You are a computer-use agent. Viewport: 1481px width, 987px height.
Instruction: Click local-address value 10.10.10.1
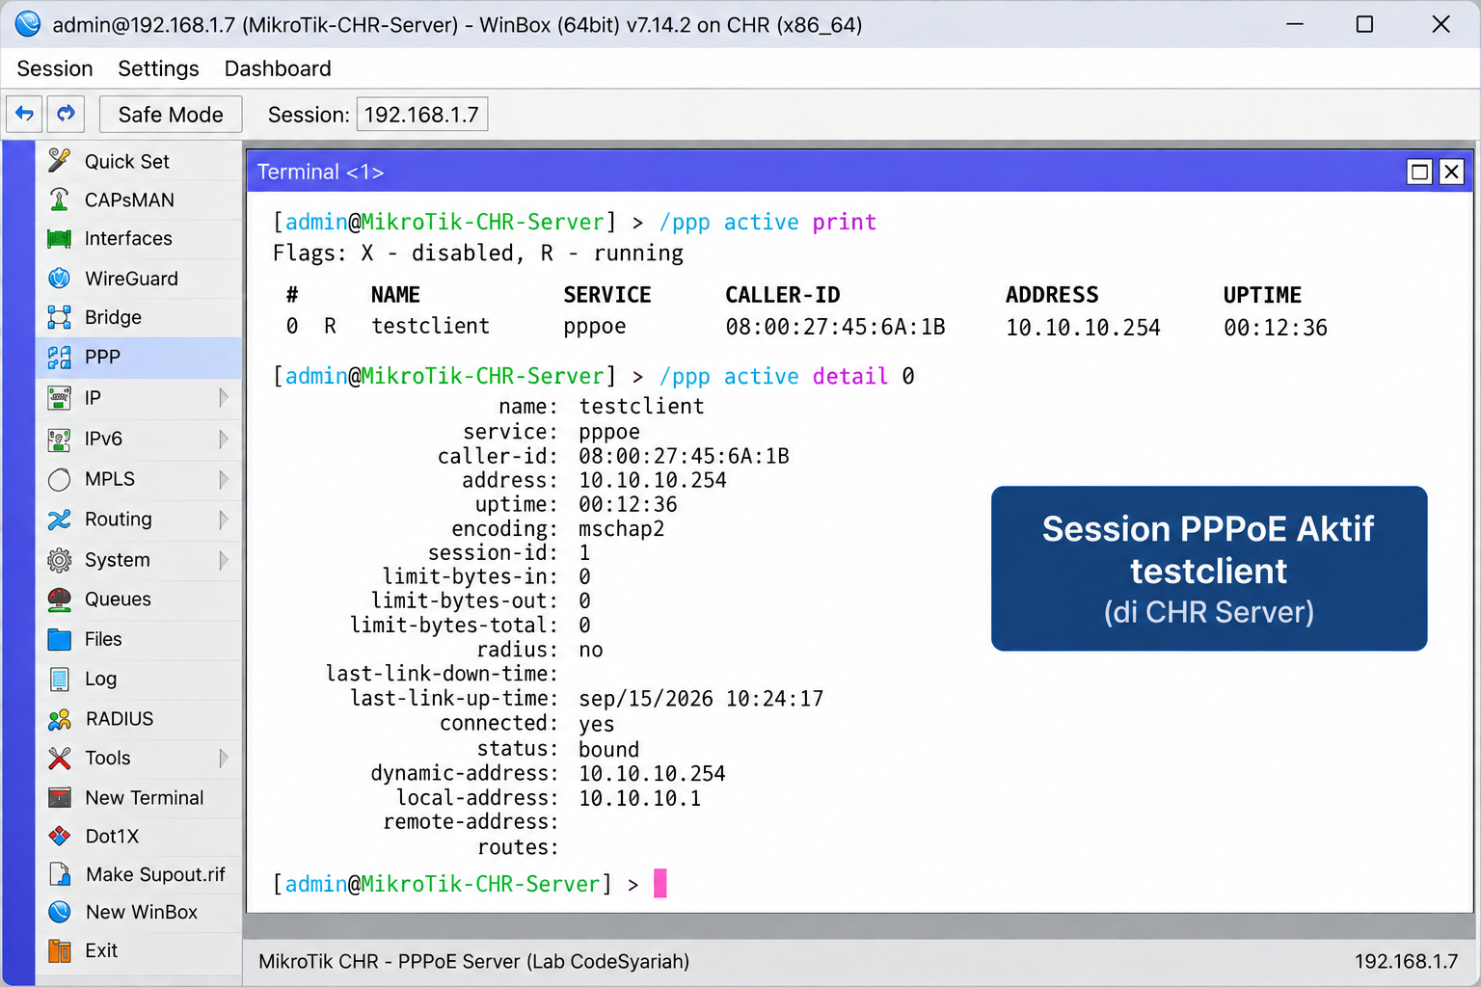pyautogui.click(x=639, y=799)
